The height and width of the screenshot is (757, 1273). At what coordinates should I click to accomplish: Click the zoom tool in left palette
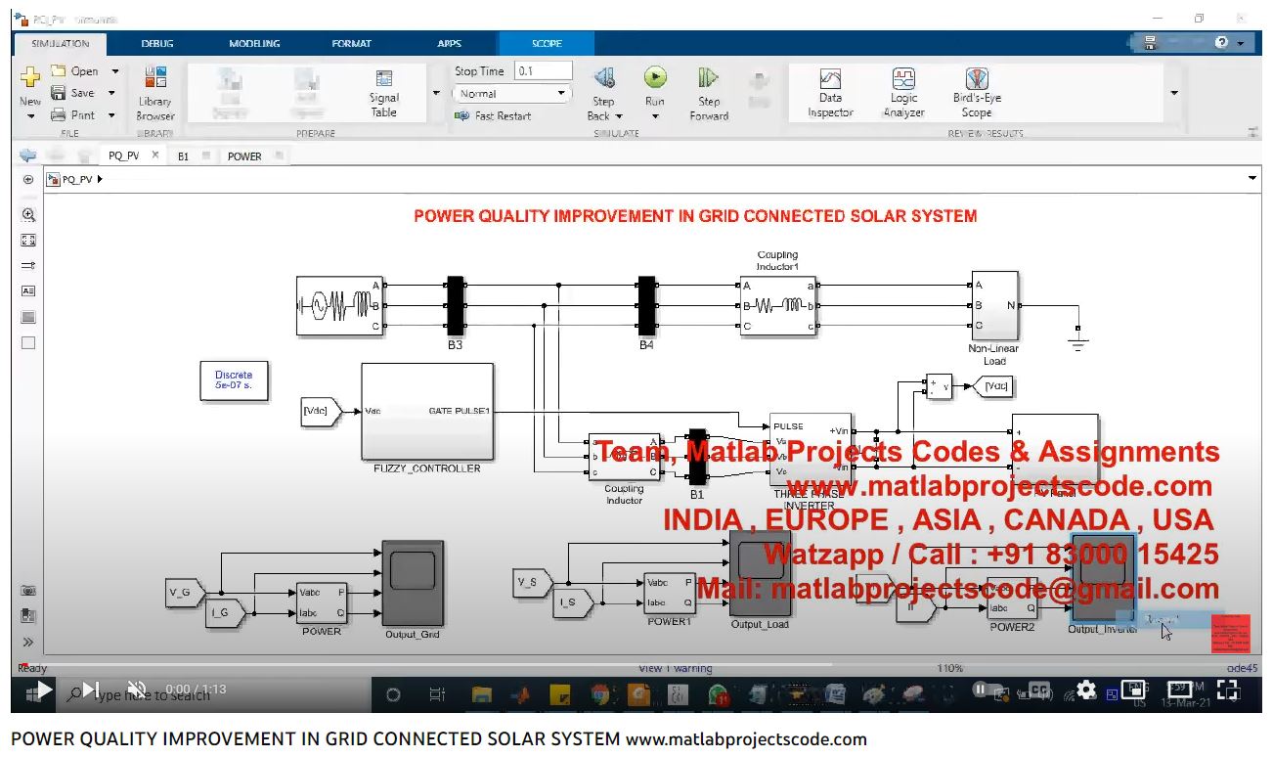click(x=28, y=215)
